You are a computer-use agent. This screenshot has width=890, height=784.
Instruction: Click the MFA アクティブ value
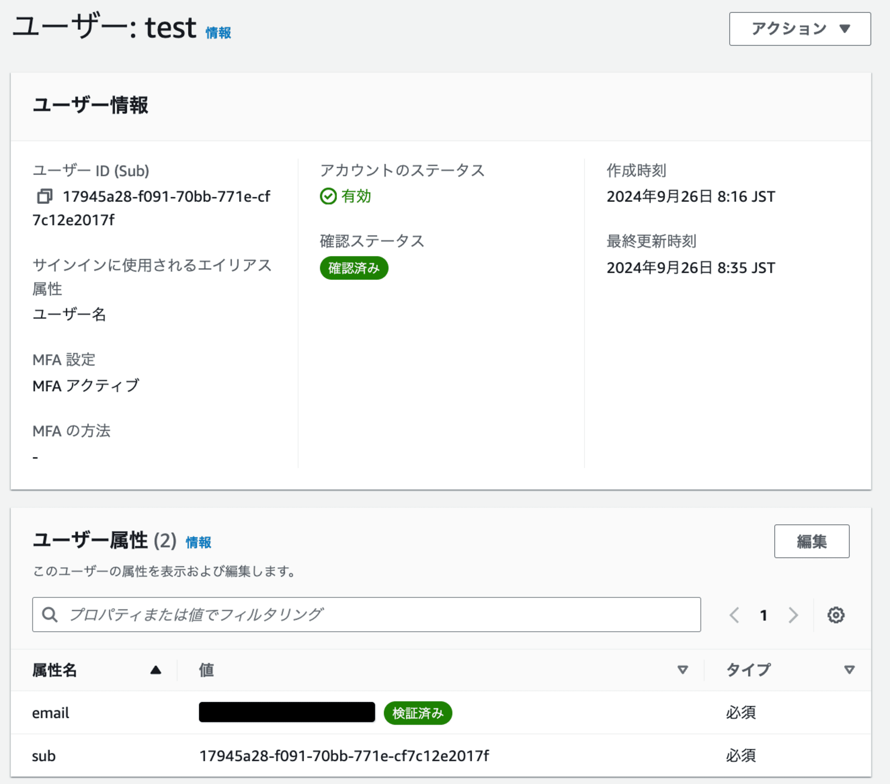86,386
